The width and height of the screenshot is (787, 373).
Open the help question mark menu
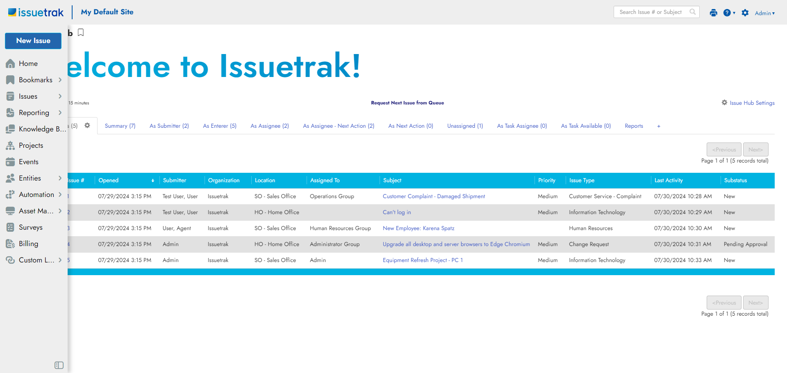pyautogui.click(x=729, y=13)
